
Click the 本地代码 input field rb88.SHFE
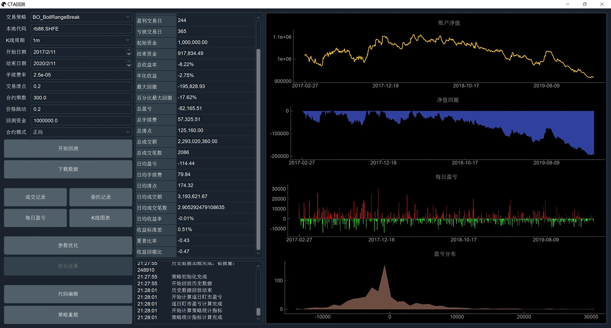tap(81, 29)
